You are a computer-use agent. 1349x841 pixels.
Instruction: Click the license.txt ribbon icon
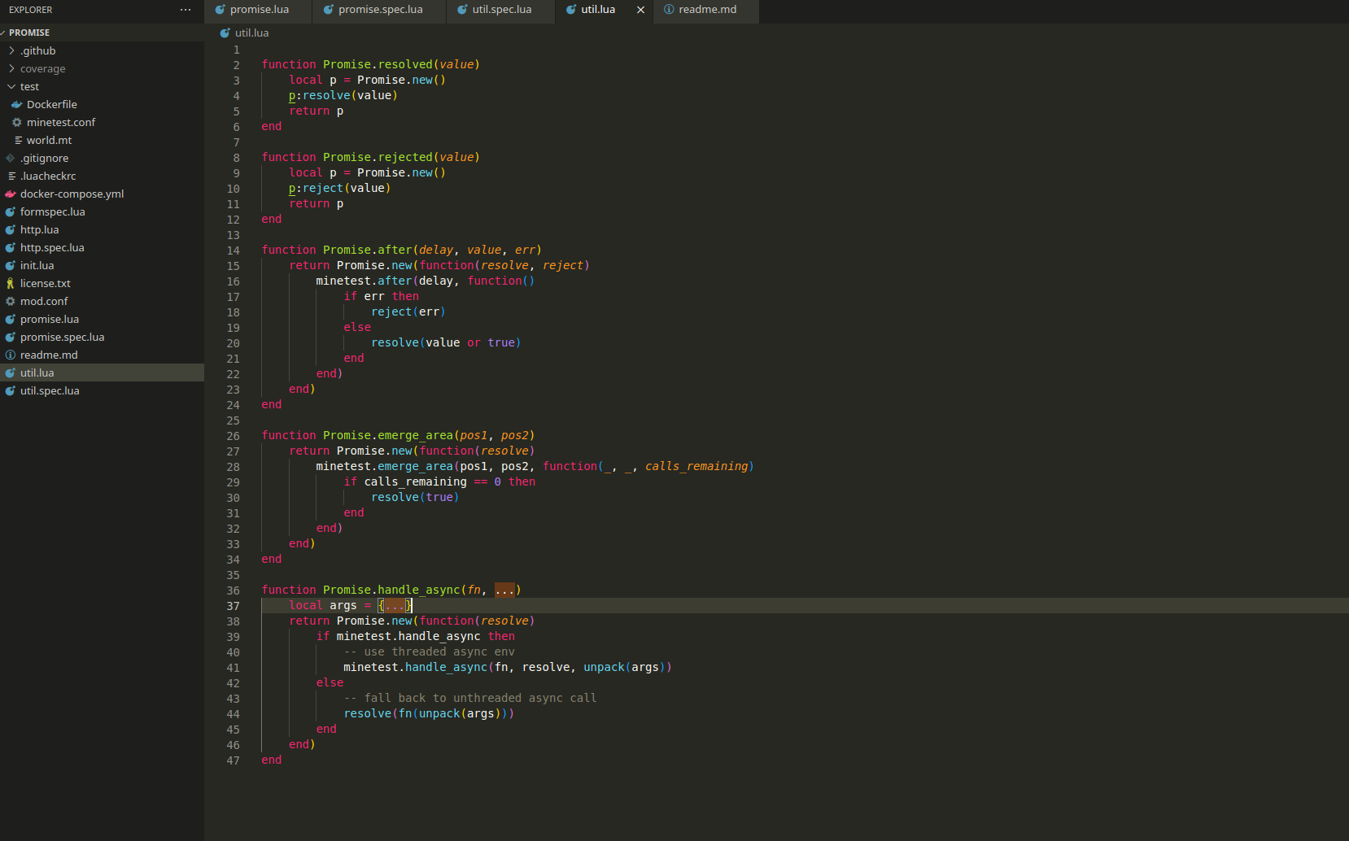[x=10, y=284]
